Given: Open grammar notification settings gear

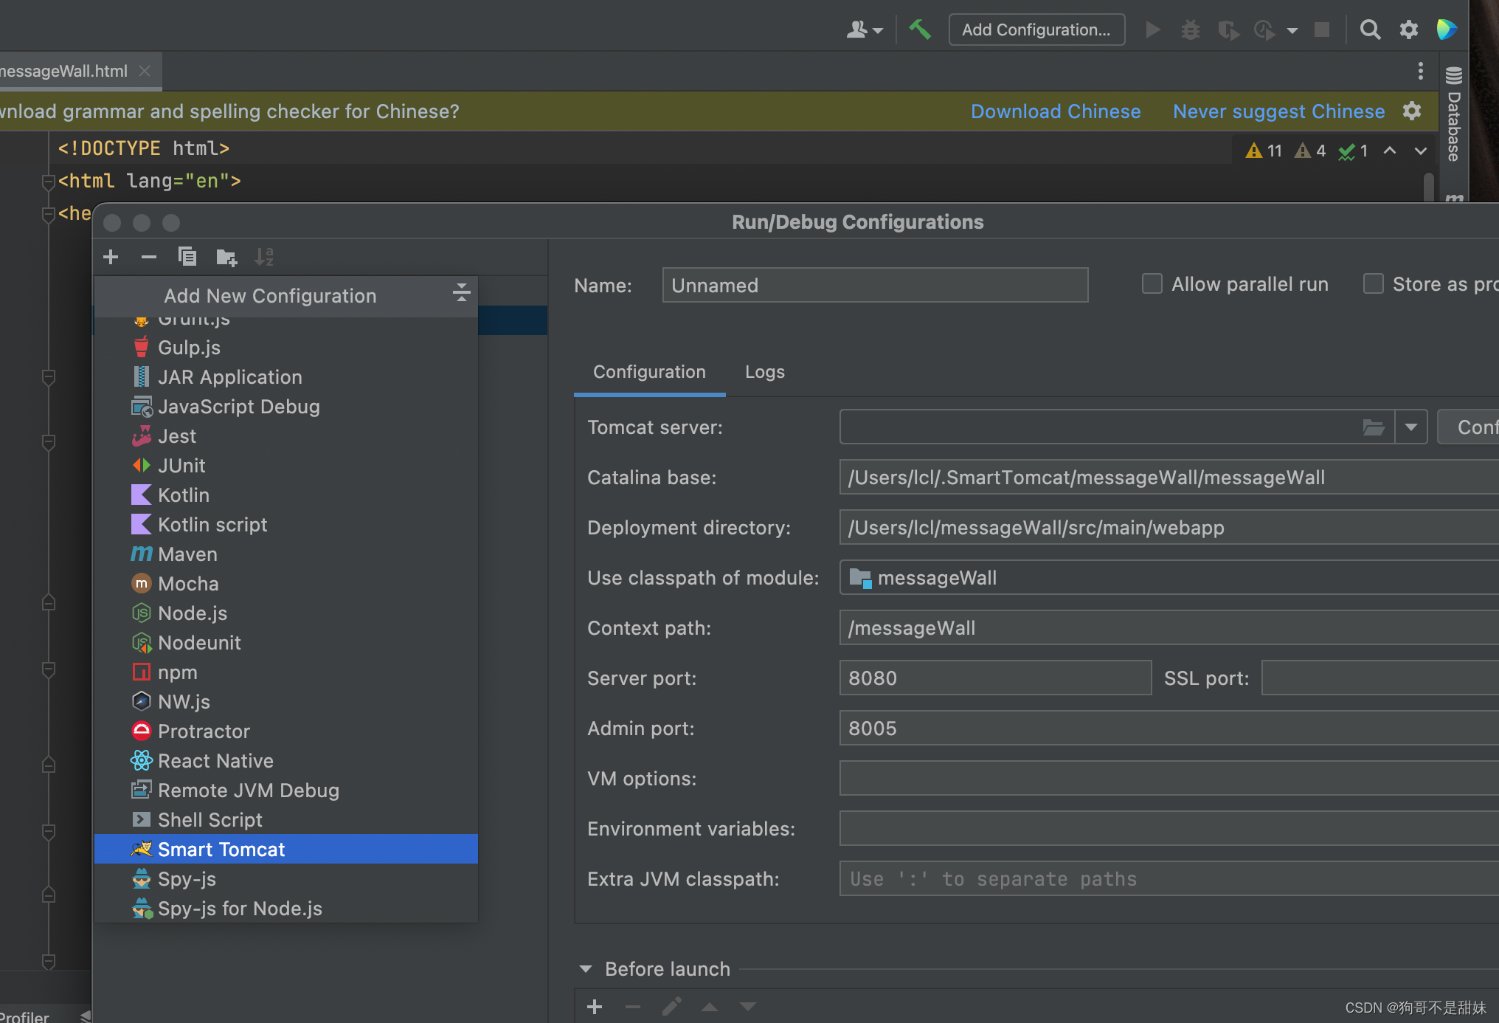Looking at the screenshot, I should [x=1412, y=111].
